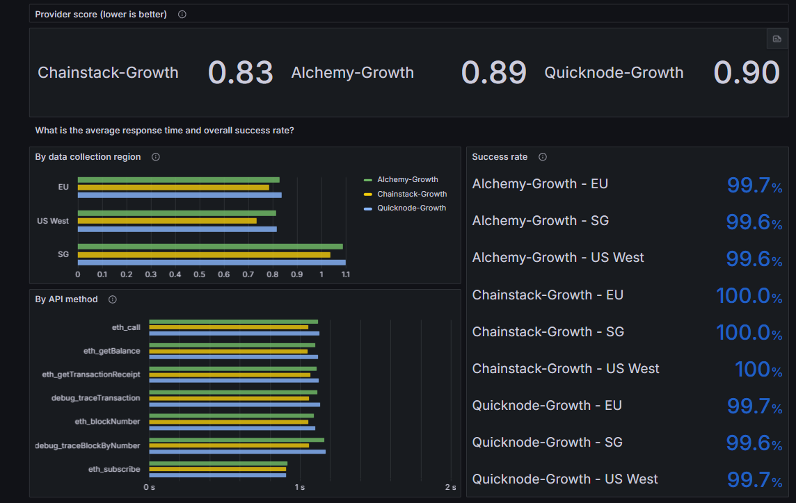Image resolution: width=796 pixels, height=503 pixels.
Task: Click the yellow Chainstack-Growth bar for eth_subscribe
Action: tap(218, 470)
